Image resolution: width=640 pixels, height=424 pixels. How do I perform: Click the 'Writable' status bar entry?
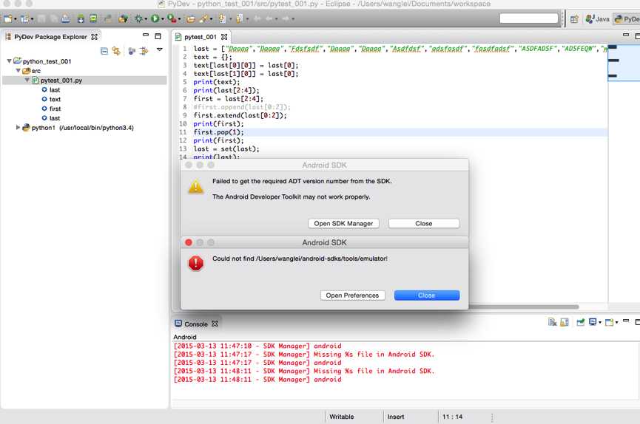pos(342,417)
